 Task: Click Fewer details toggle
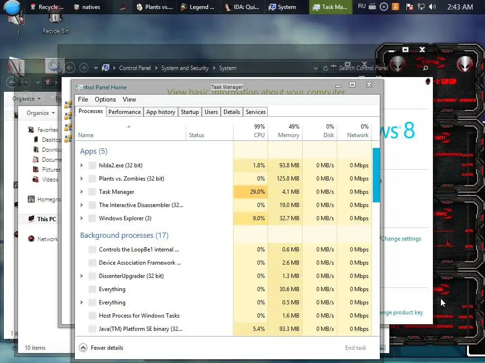tap(101, 347)
